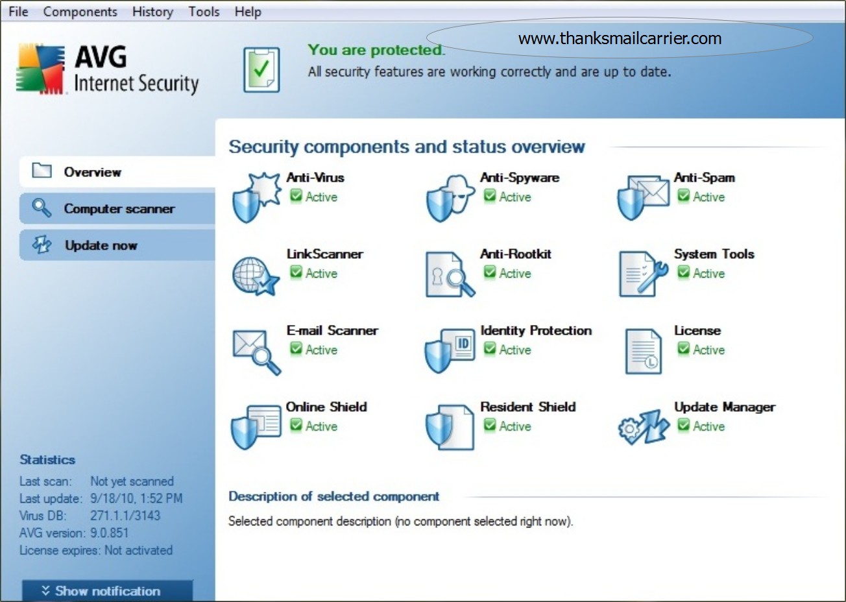This screenshot has width=846, height=602.
Task: Open the History menu
Action: tap(152, 11)
